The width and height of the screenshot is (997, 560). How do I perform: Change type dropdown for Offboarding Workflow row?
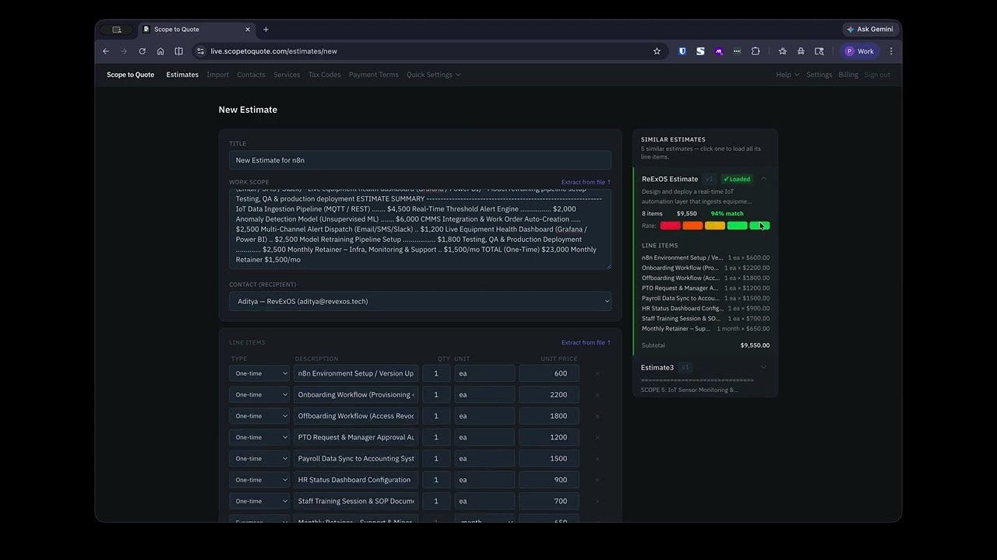tap(259, 416)
